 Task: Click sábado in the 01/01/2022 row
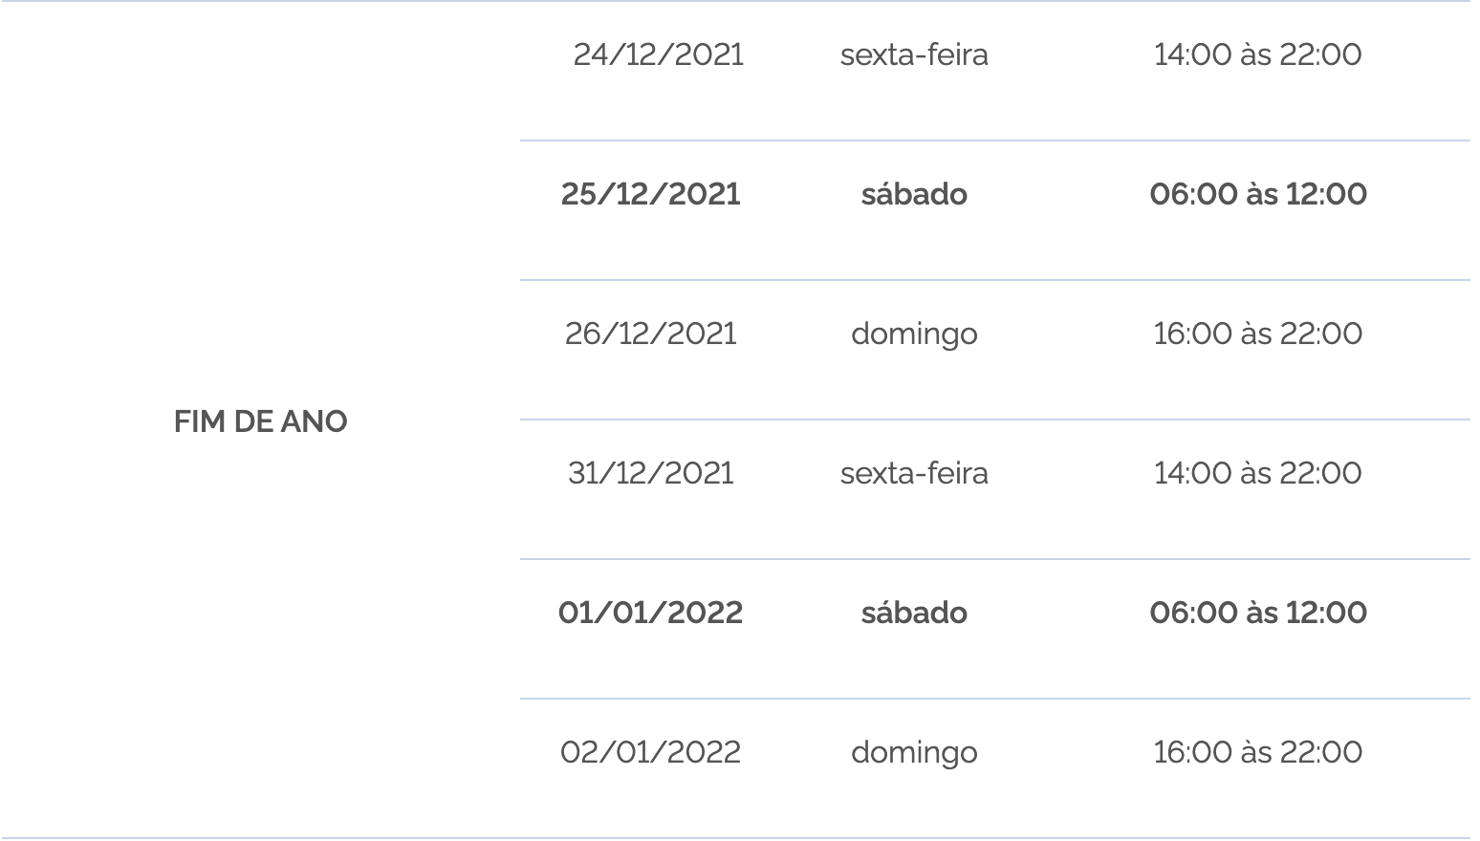(914, 613)
